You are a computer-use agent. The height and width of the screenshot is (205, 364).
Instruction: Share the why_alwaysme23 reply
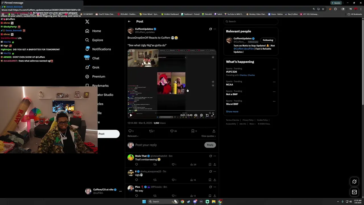[x=215, y=180]
